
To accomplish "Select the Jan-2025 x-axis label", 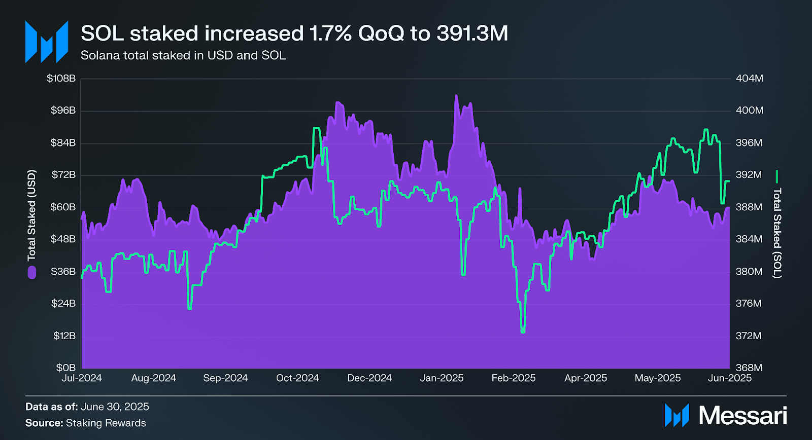I will [x=442, y=378].
